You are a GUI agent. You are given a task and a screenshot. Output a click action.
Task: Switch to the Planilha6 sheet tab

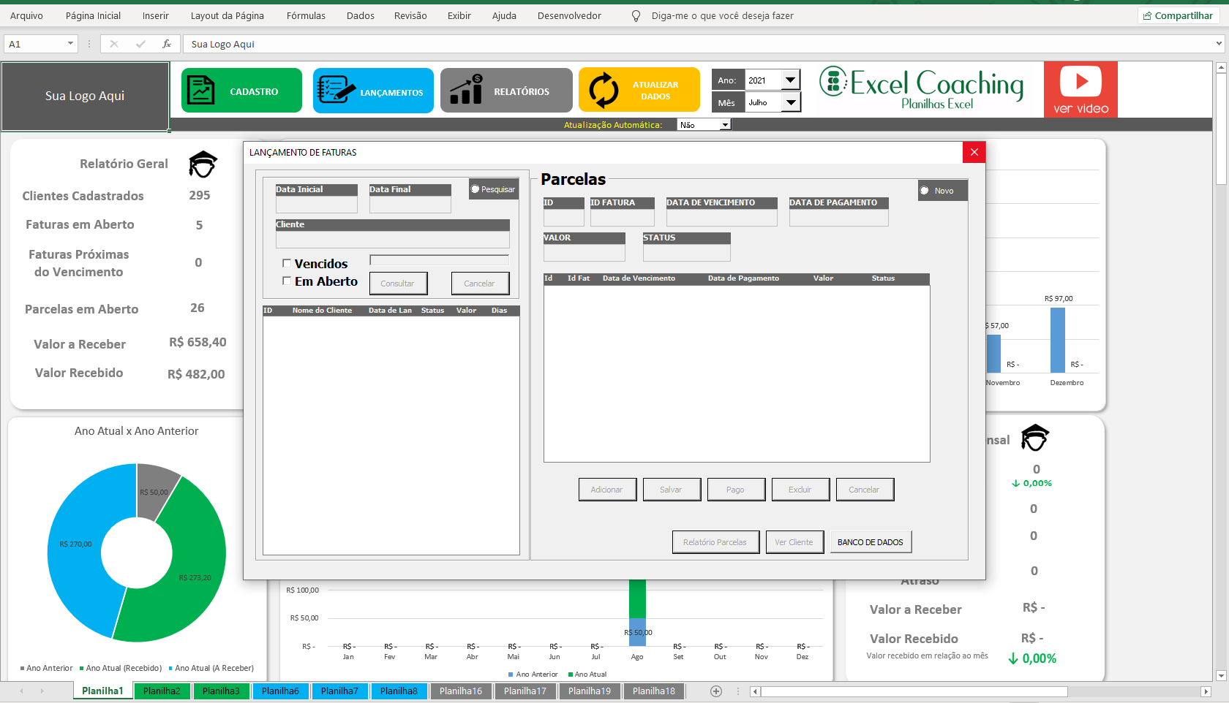click(x=280, y=691)
